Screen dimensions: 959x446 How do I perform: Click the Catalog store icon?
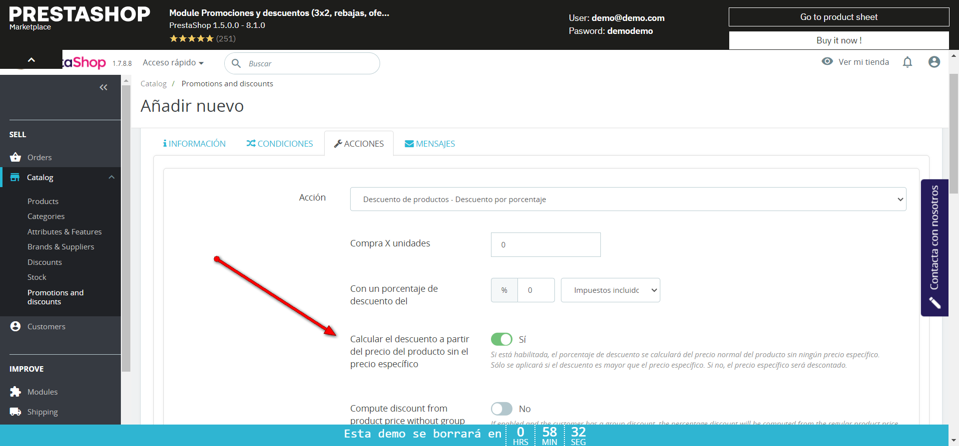(15, 177)
